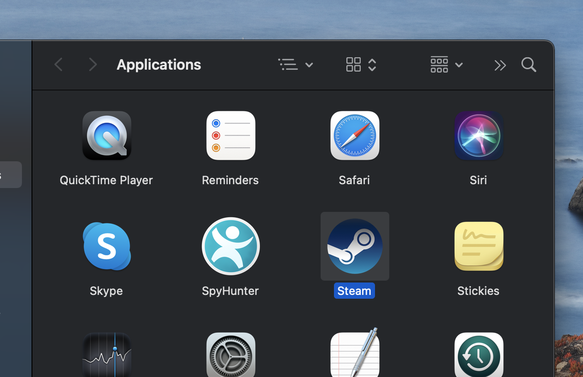The height and width of the screenshot is (377, 583).
Task: Show more toolbar items via double chevron
Action: click(x=500, y=65)
